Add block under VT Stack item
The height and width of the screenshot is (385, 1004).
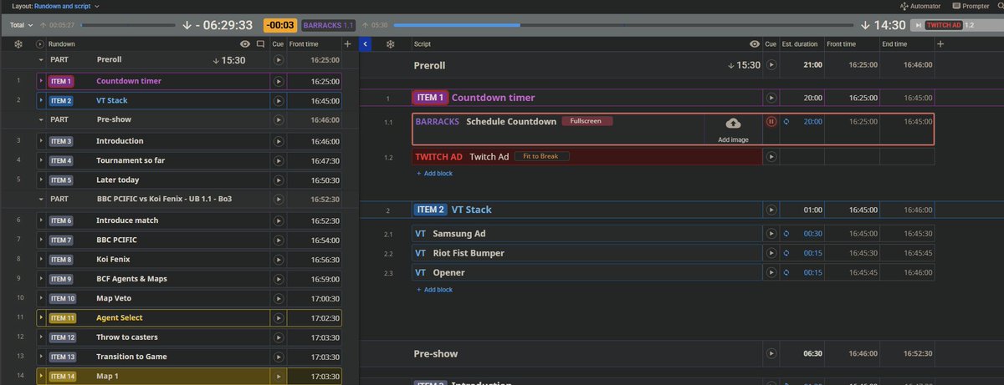pyautogui.click(x=433, y=290)
